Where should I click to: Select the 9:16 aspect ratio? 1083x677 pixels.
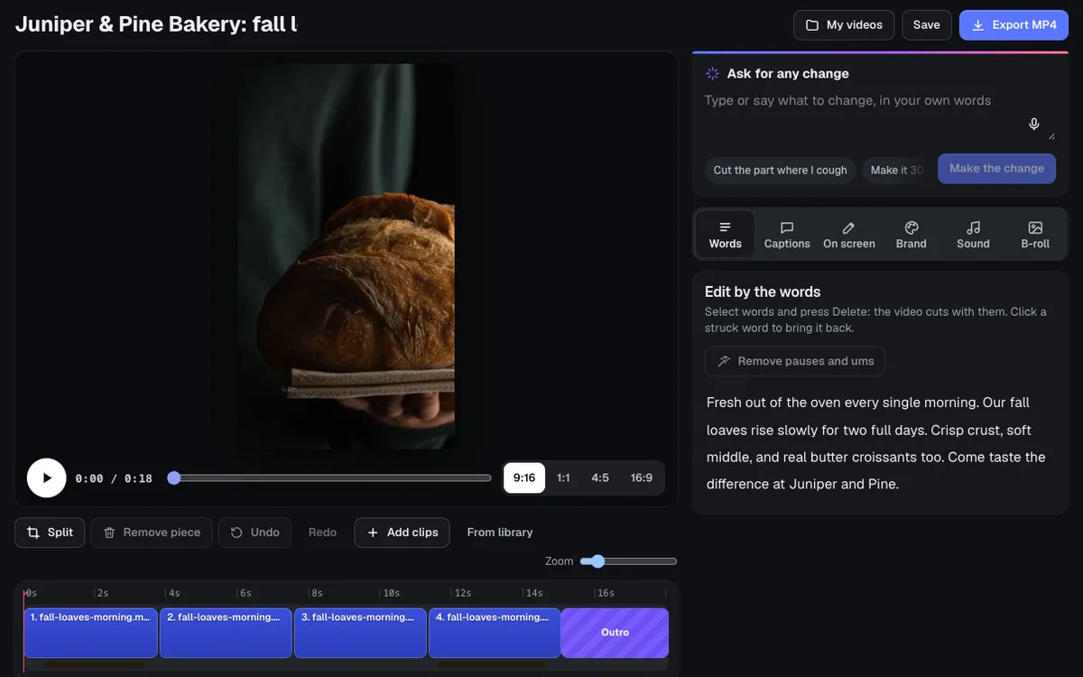pyautogui.click(x=524, y=478)
